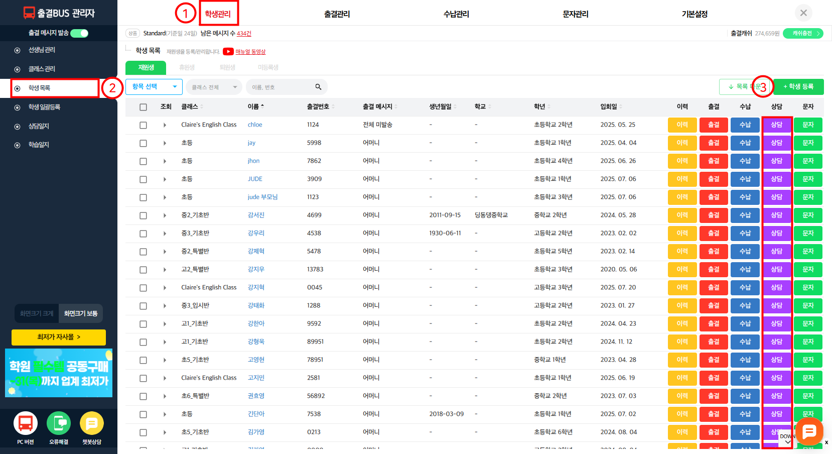
Task: Open the PC 버전 bus icon
Action: [25, 423]
